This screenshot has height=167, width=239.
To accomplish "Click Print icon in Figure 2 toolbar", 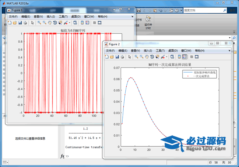I will coord(122,57).
